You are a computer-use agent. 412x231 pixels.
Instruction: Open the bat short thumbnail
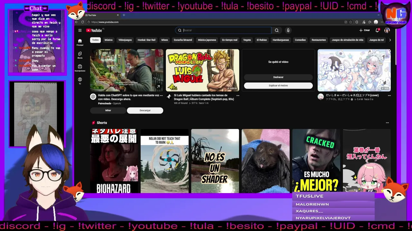(x=266, y=161)
